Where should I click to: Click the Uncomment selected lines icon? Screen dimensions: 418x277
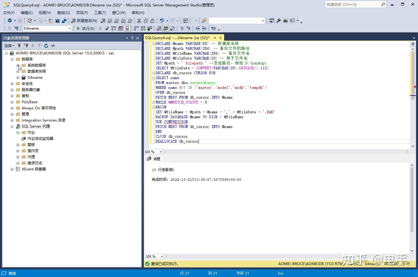coord(188,28)
